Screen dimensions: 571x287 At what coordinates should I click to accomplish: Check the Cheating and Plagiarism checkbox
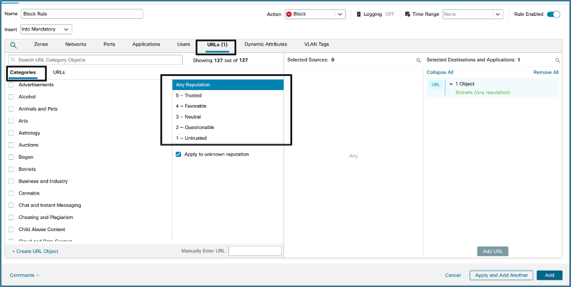click(12, 217)
